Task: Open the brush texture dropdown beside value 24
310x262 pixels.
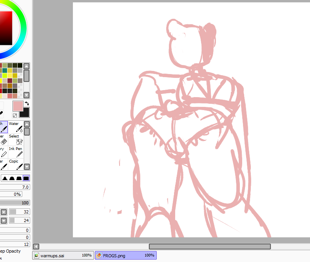Action: (4, 220)
